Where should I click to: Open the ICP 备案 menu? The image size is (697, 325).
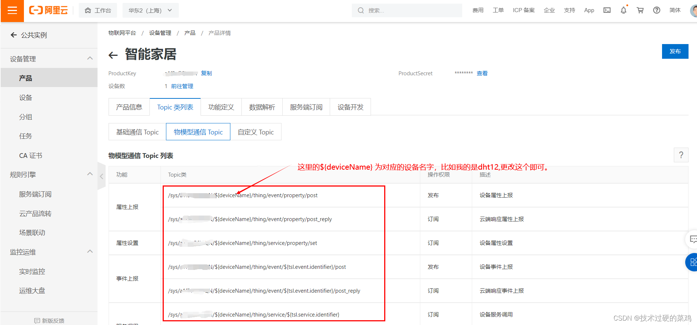coord(524,10)
